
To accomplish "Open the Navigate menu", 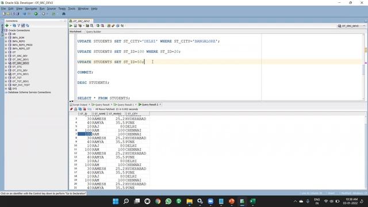I will click(30, 9).
